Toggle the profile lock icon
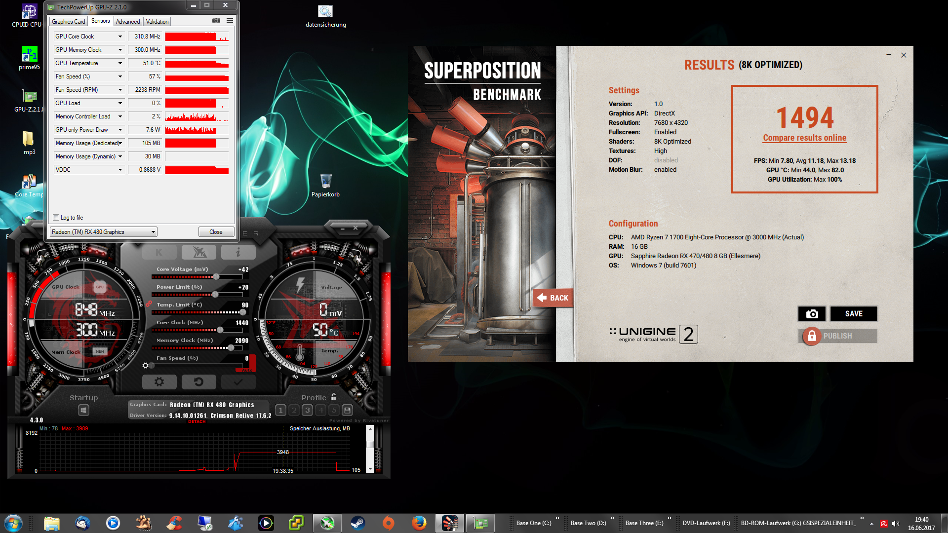948x533 pixels. [334, 397]
